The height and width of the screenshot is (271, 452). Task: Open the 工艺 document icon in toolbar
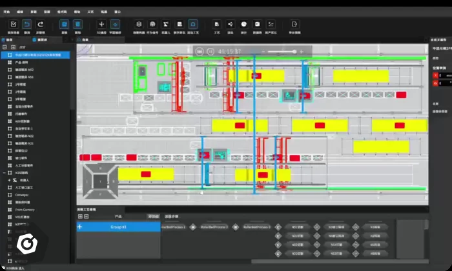tap(217, 25)
